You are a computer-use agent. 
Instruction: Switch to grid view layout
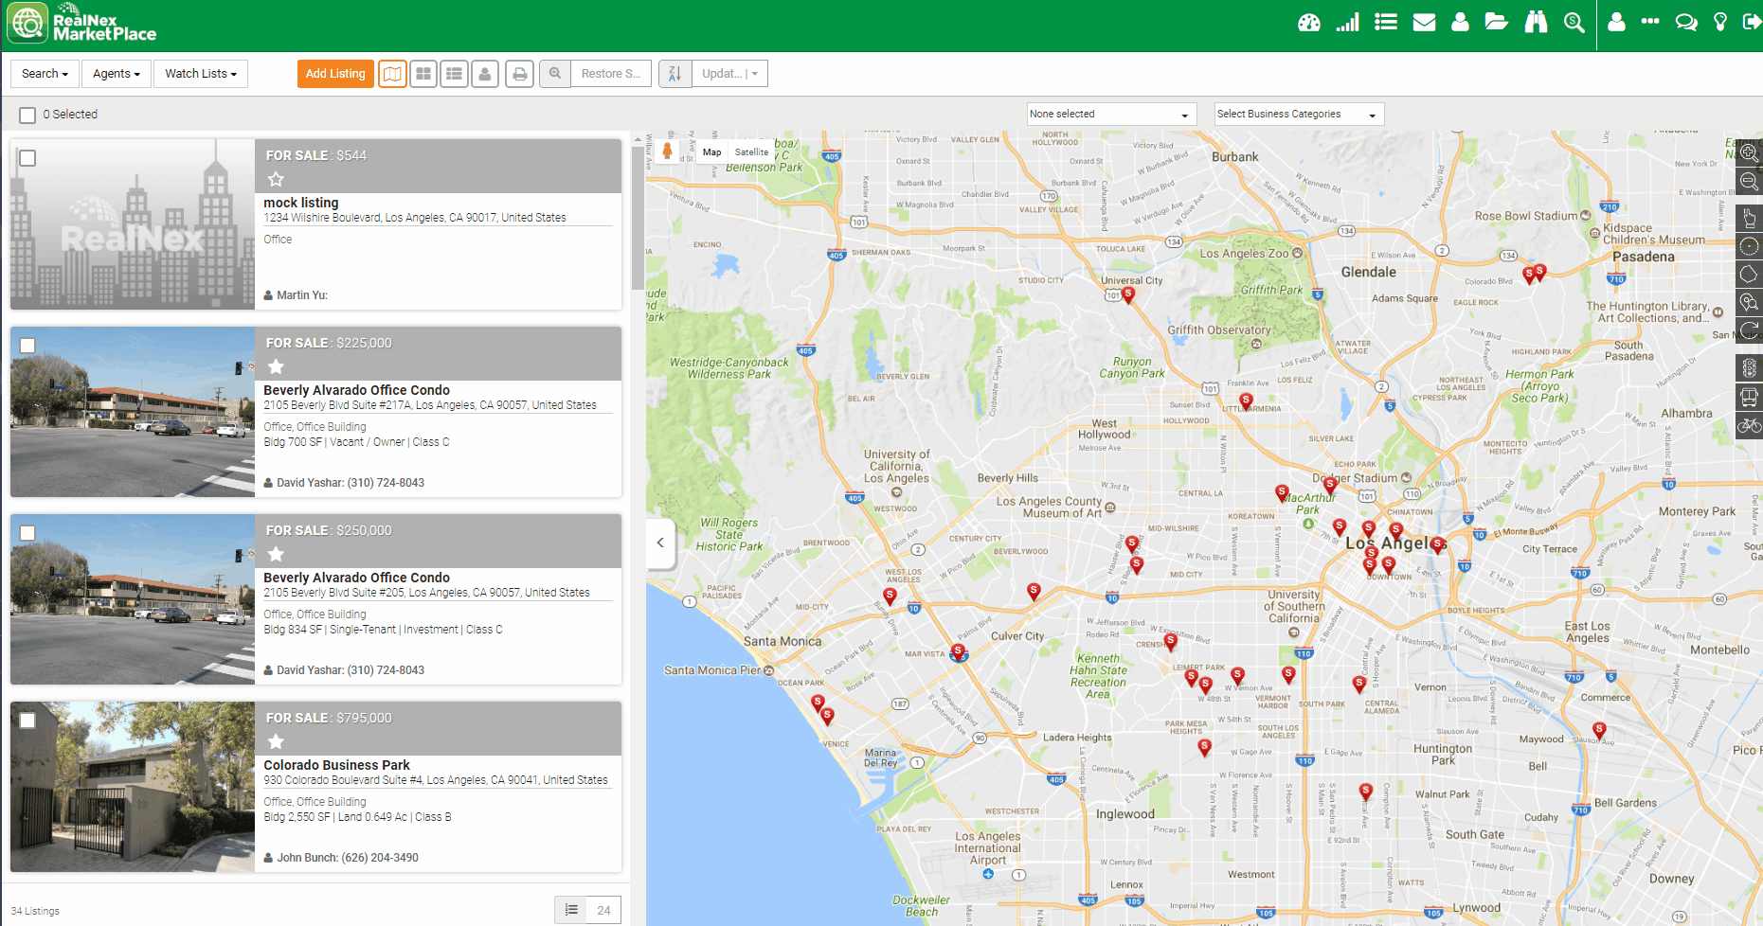click(423, 74)
